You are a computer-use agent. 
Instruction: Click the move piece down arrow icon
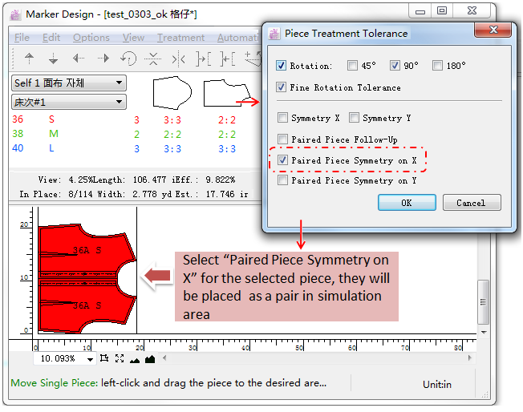tap(54, 59)
